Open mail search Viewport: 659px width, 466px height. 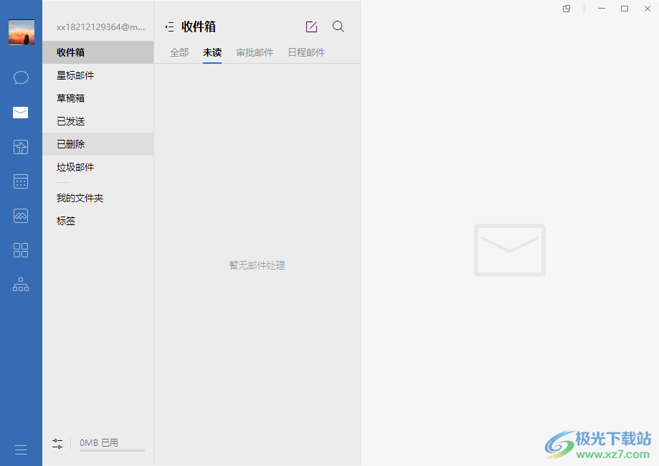(x=338, y=27)
